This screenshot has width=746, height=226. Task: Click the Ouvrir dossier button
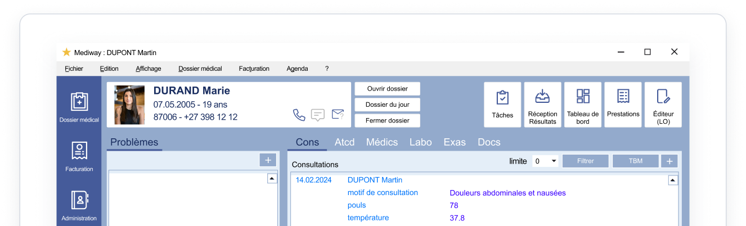pos(387,89)
